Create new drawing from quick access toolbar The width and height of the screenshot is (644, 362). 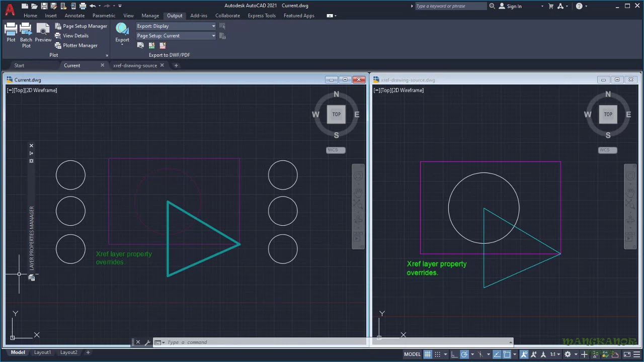25,6
